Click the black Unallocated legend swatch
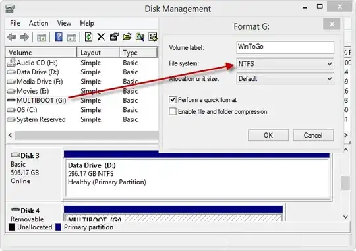 tap(12, 227)
